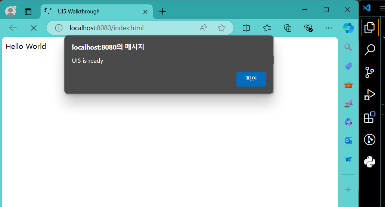
Task: Open the Drop paper plane icon
Action: (348, 159)
